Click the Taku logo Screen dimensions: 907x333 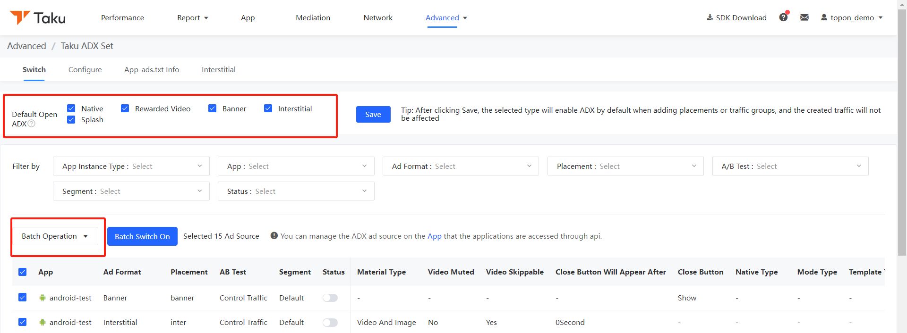(x=38, y=17)
